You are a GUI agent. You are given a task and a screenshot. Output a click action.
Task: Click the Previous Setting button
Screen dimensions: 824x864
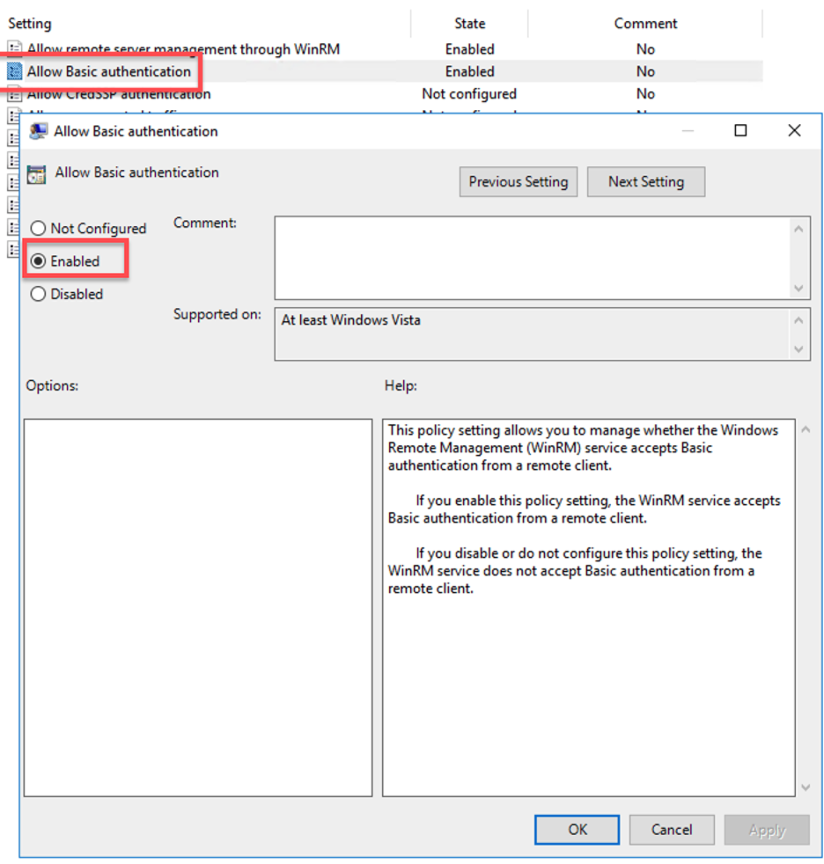pyautogui.click(x=518, y=181)
